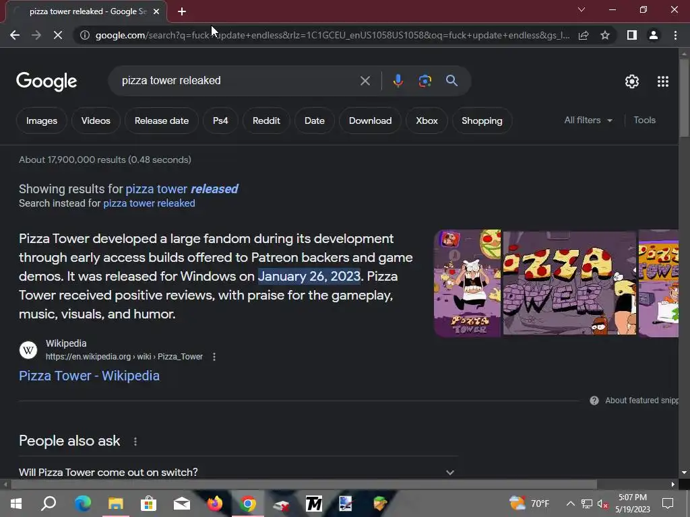The height and width of the screenshot is (517, 690).
Task: Submit search with magnifier icon
Action: click(x=451, y=81)
